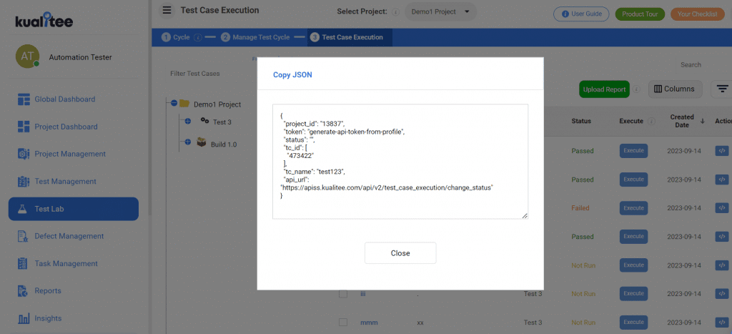
Task: Expand the Build 1.0 tree node
Action: (188, 142)
